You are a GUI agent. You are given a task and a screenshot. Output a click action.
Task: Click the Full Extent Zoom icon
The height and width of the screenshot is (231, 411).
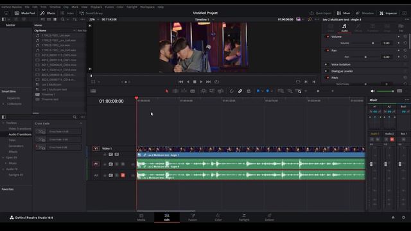pyautogui.click(x=281, y=91)
